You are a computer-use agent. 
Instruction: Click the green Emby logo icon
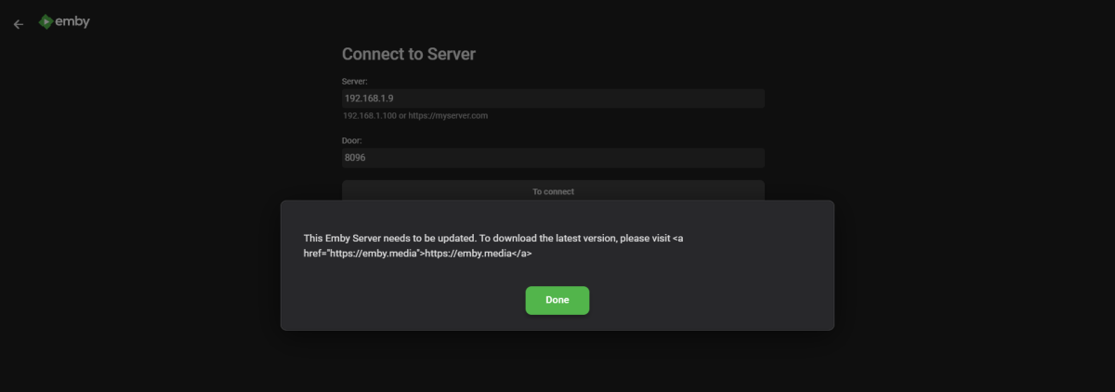pos(46,21)
